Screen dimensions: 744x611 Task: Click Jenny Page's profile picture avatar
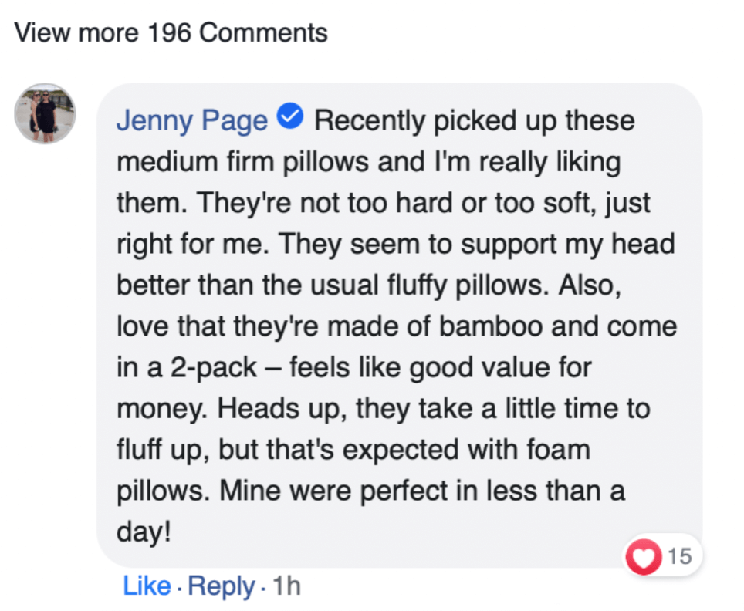coord(45,113)
